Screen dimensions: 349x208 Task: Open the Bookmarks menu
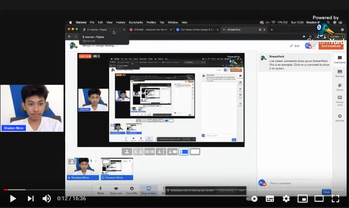136,22
